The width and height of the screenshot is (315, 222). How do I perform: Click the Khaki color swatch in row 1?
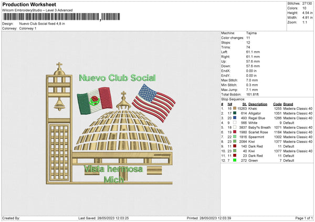[x=235, y=108]
